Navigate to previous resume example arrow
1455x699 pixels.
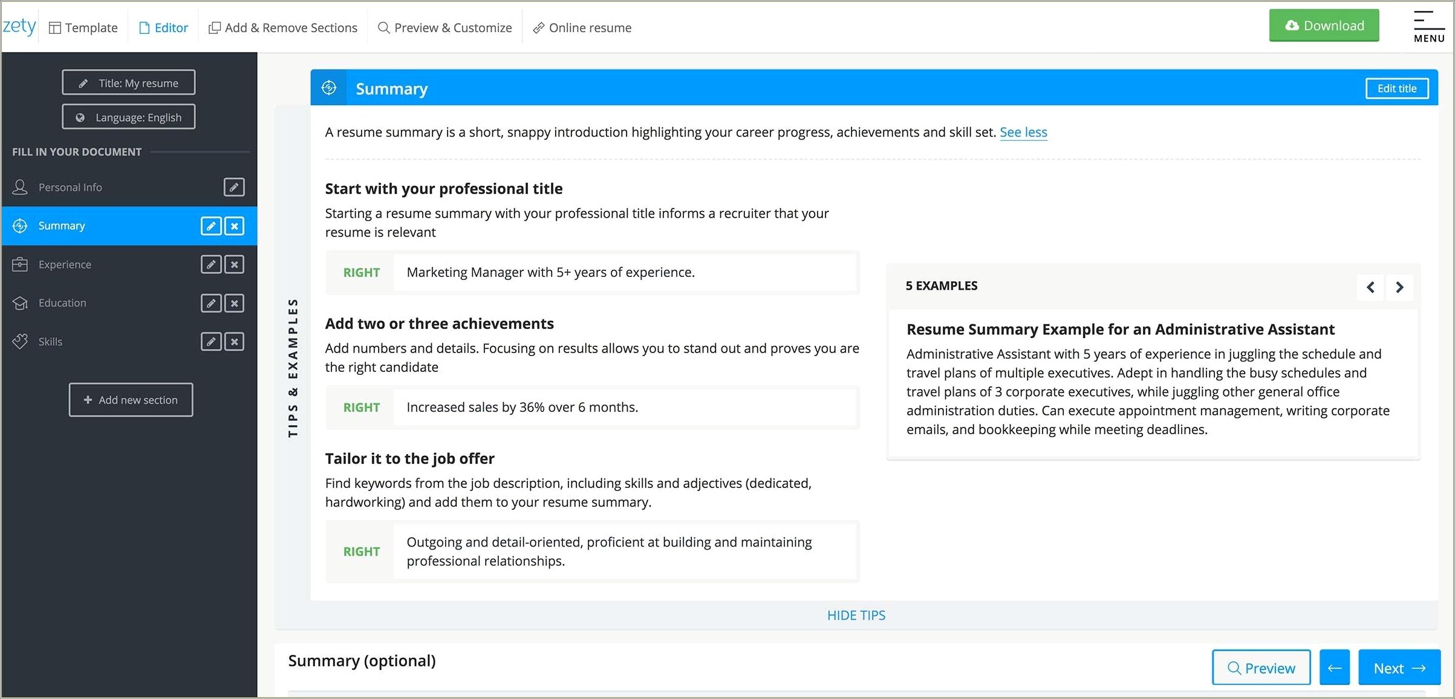click(1372, 286)
